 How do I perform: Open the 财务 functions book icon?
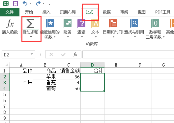coord(68,24)
